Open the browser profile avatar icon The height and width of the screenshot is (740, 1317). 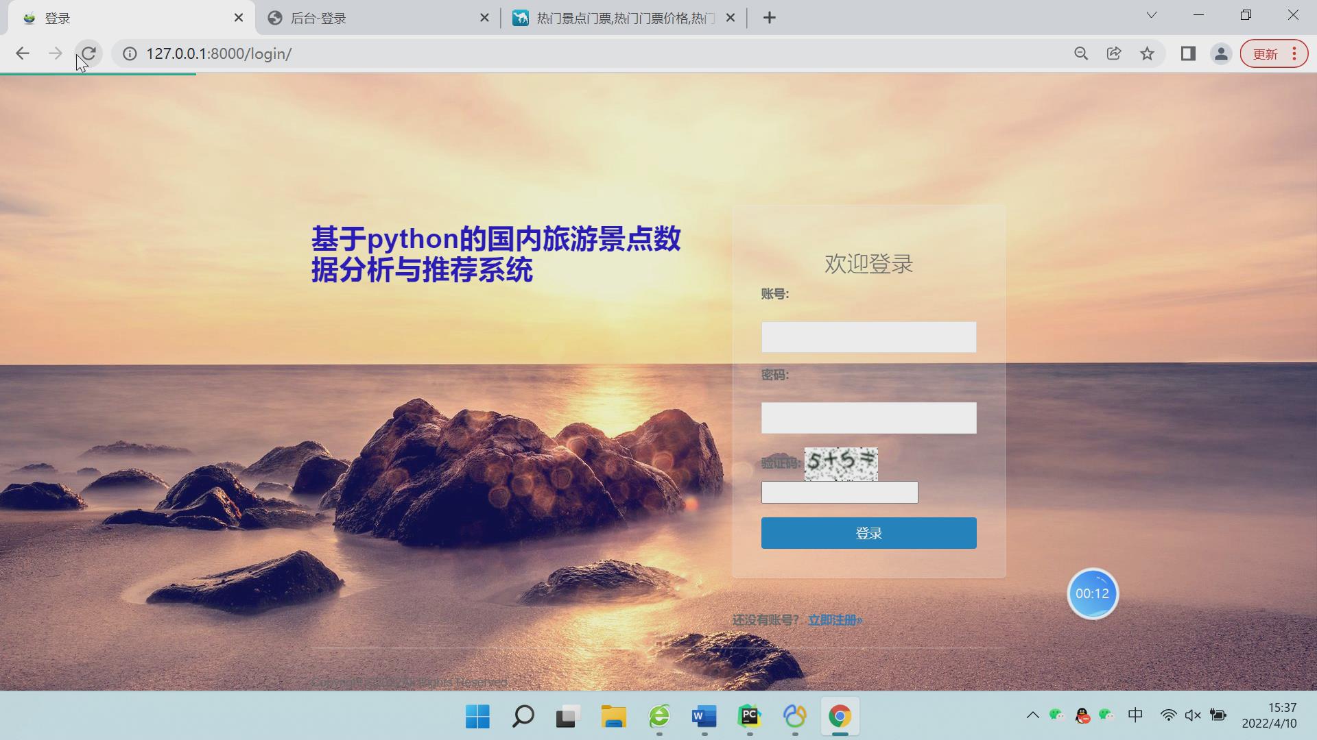[x=1221, y=53]
